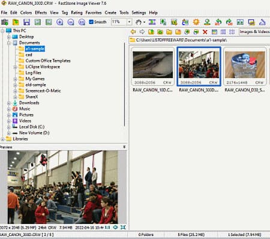Open the zoom percentage dropdown arrow
Screen dimensions: 270x239
130,22
